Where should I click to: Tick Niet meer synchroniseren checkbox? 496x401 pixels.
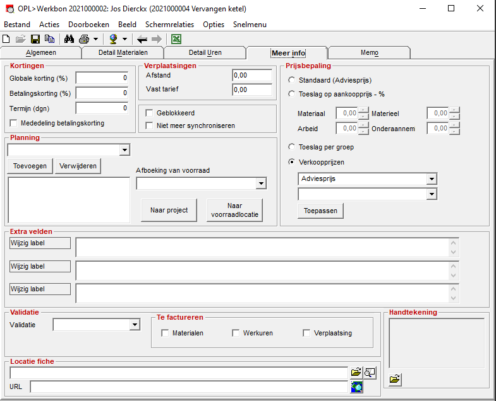[149, 125]
